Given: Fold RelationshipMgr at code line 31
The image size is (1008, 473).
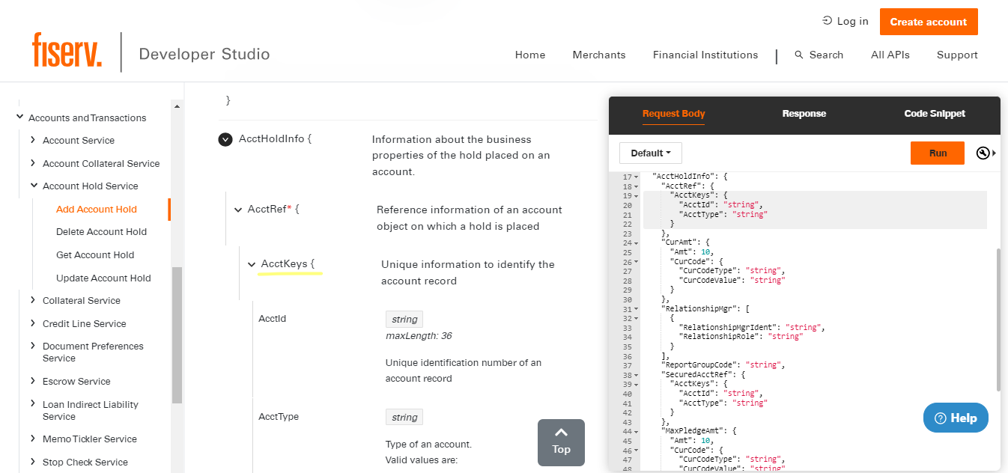Looking at the screenshot, I should click(637, 309).
